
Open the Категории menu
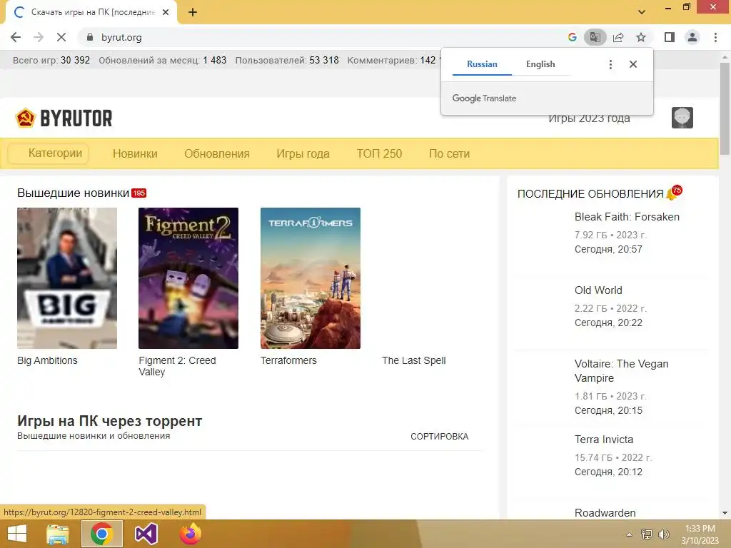click(x=49, y=153)
